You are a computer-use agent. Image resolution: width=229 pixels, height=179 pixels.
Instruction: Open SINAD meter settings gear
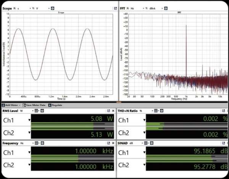point(156,143)
